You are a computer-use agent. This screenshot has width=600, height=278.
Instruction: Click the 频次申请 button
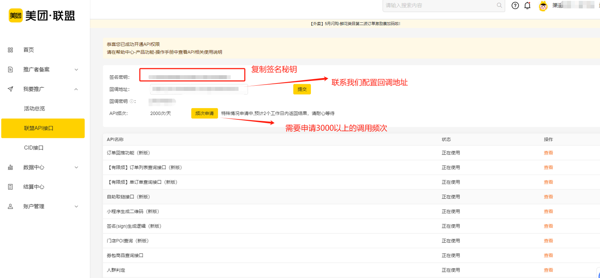[x=204, y=113]
